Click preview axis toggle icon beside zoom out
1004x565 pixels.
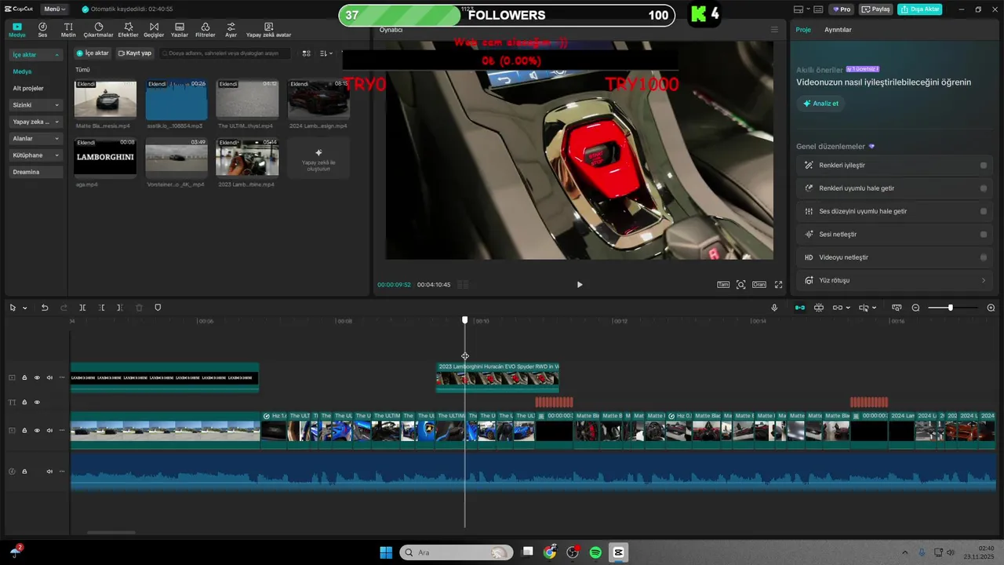(897, 308)
